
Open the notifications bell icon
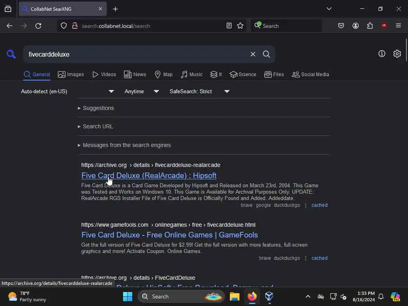pos(381,296)
